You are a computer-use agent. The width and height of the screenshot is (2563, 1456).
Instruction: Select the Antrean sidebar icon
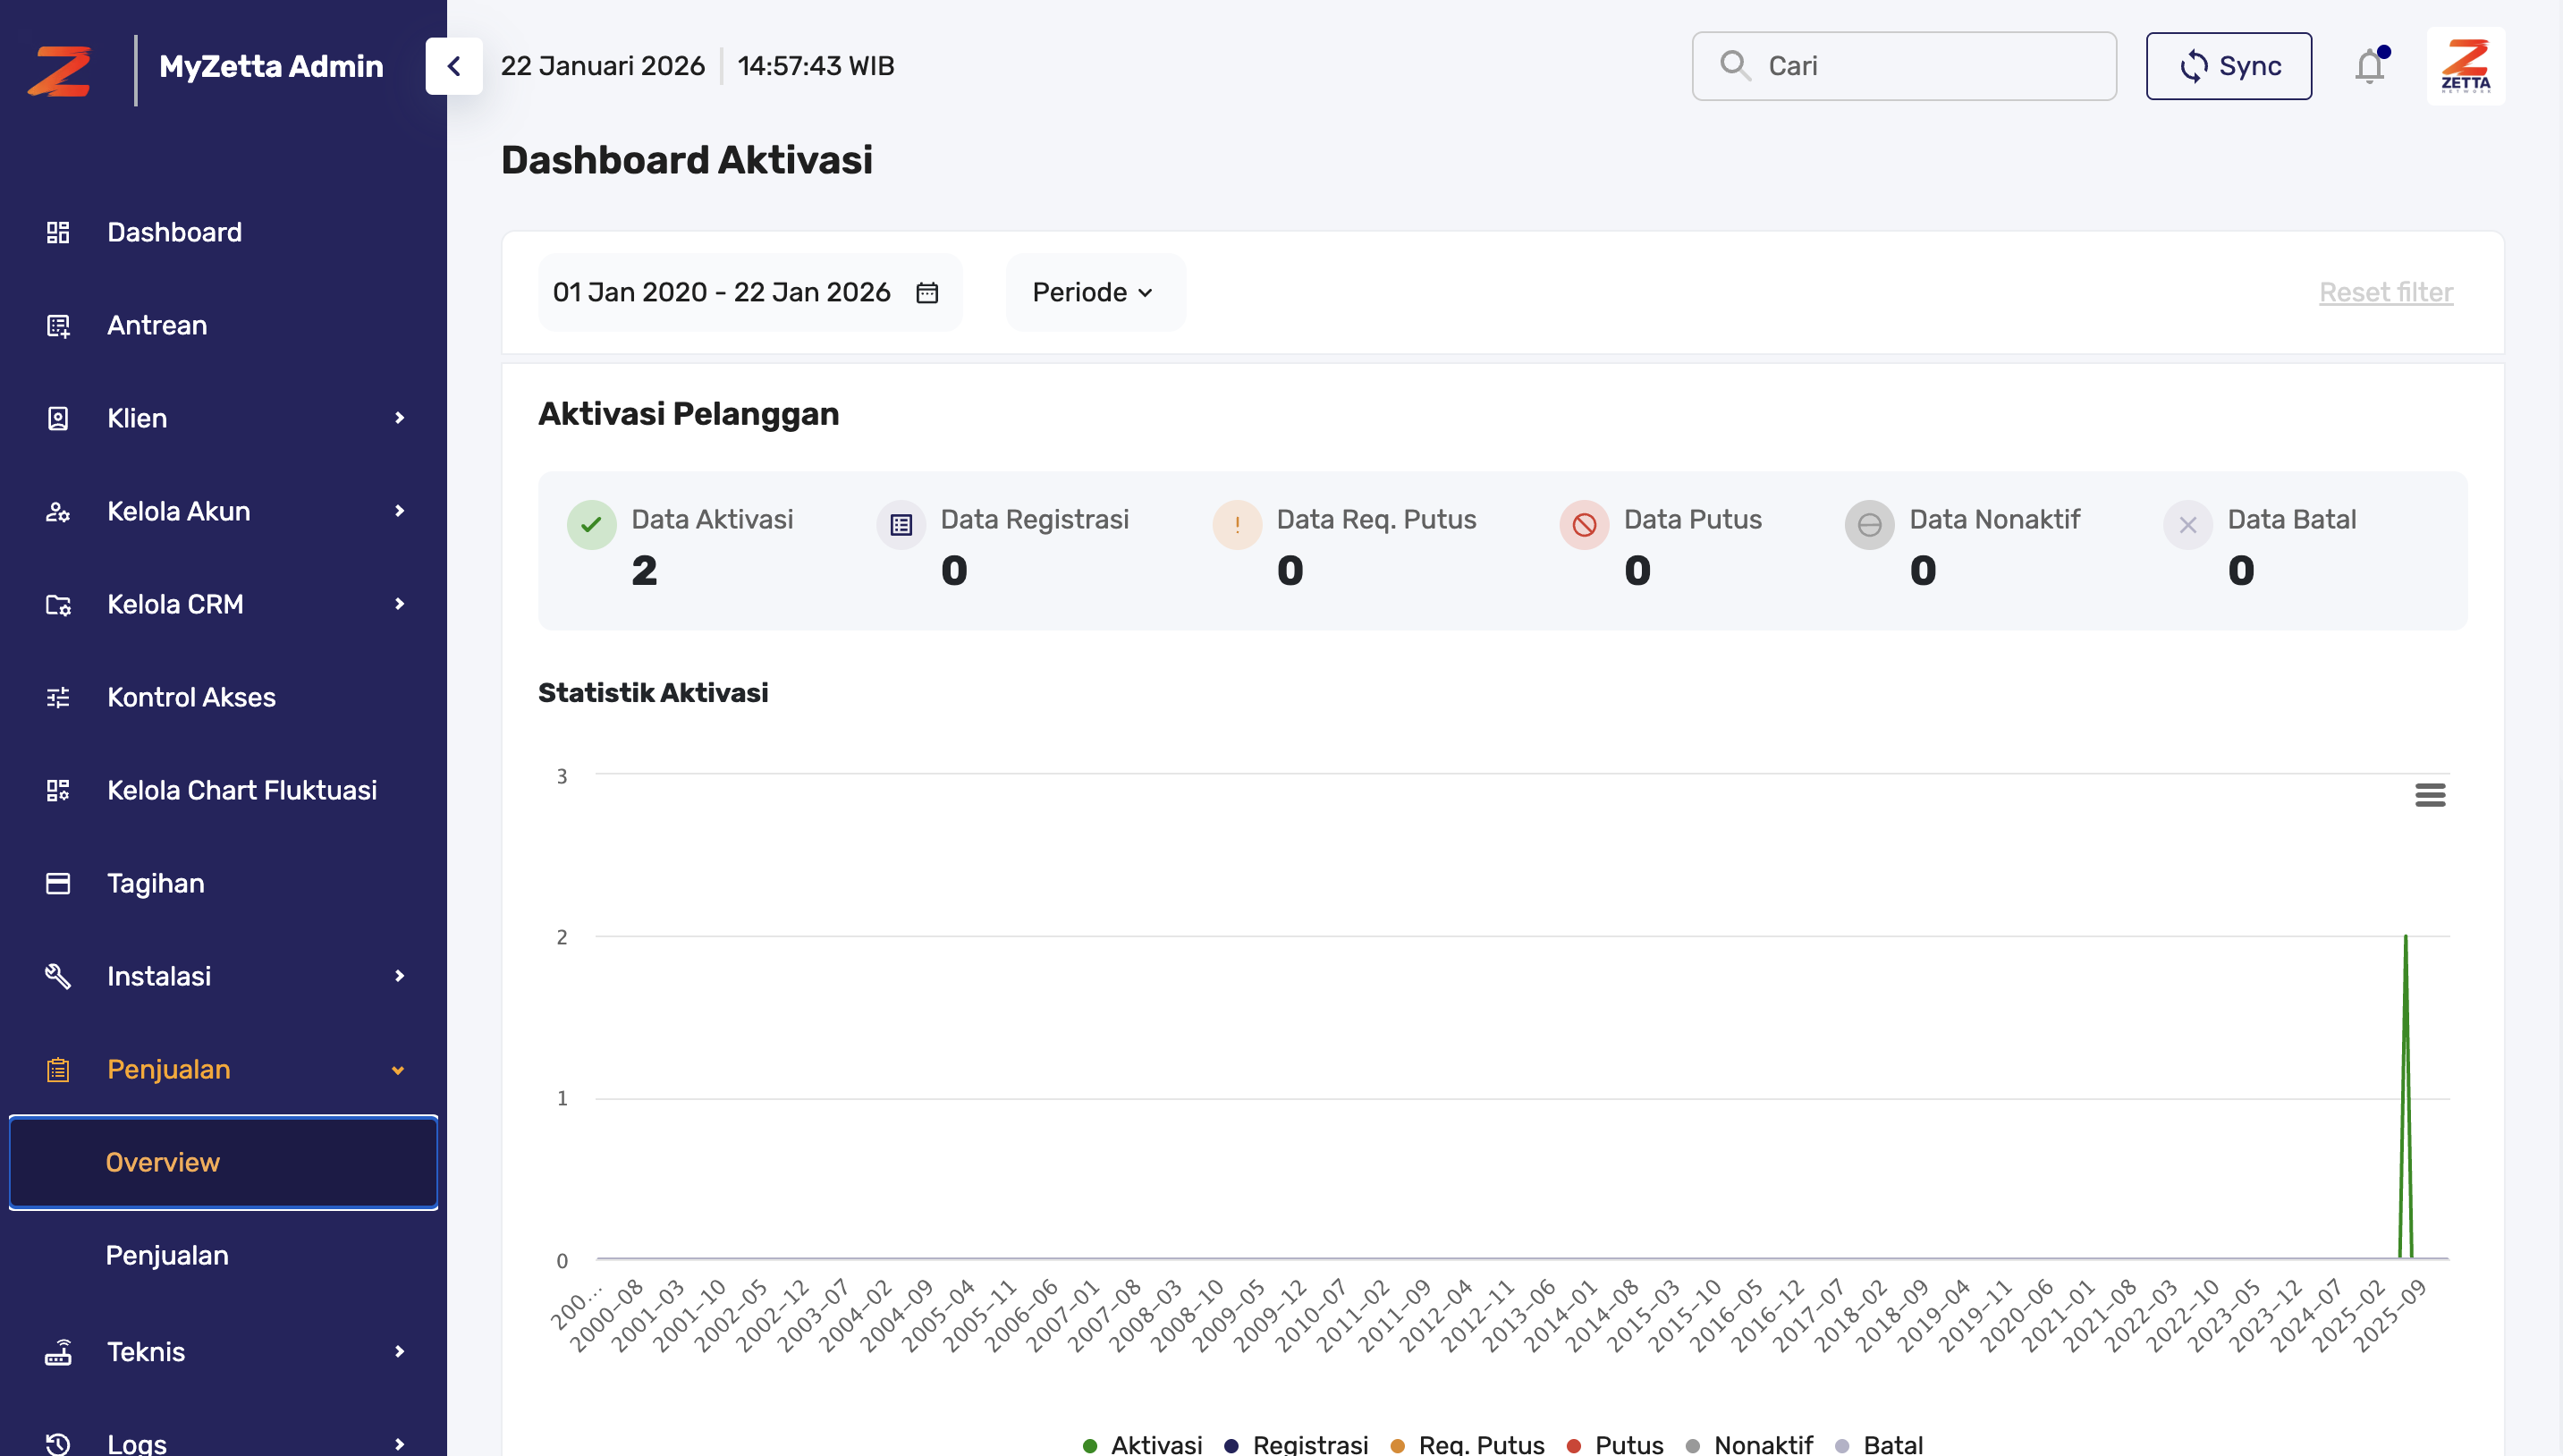coord(57,325)
